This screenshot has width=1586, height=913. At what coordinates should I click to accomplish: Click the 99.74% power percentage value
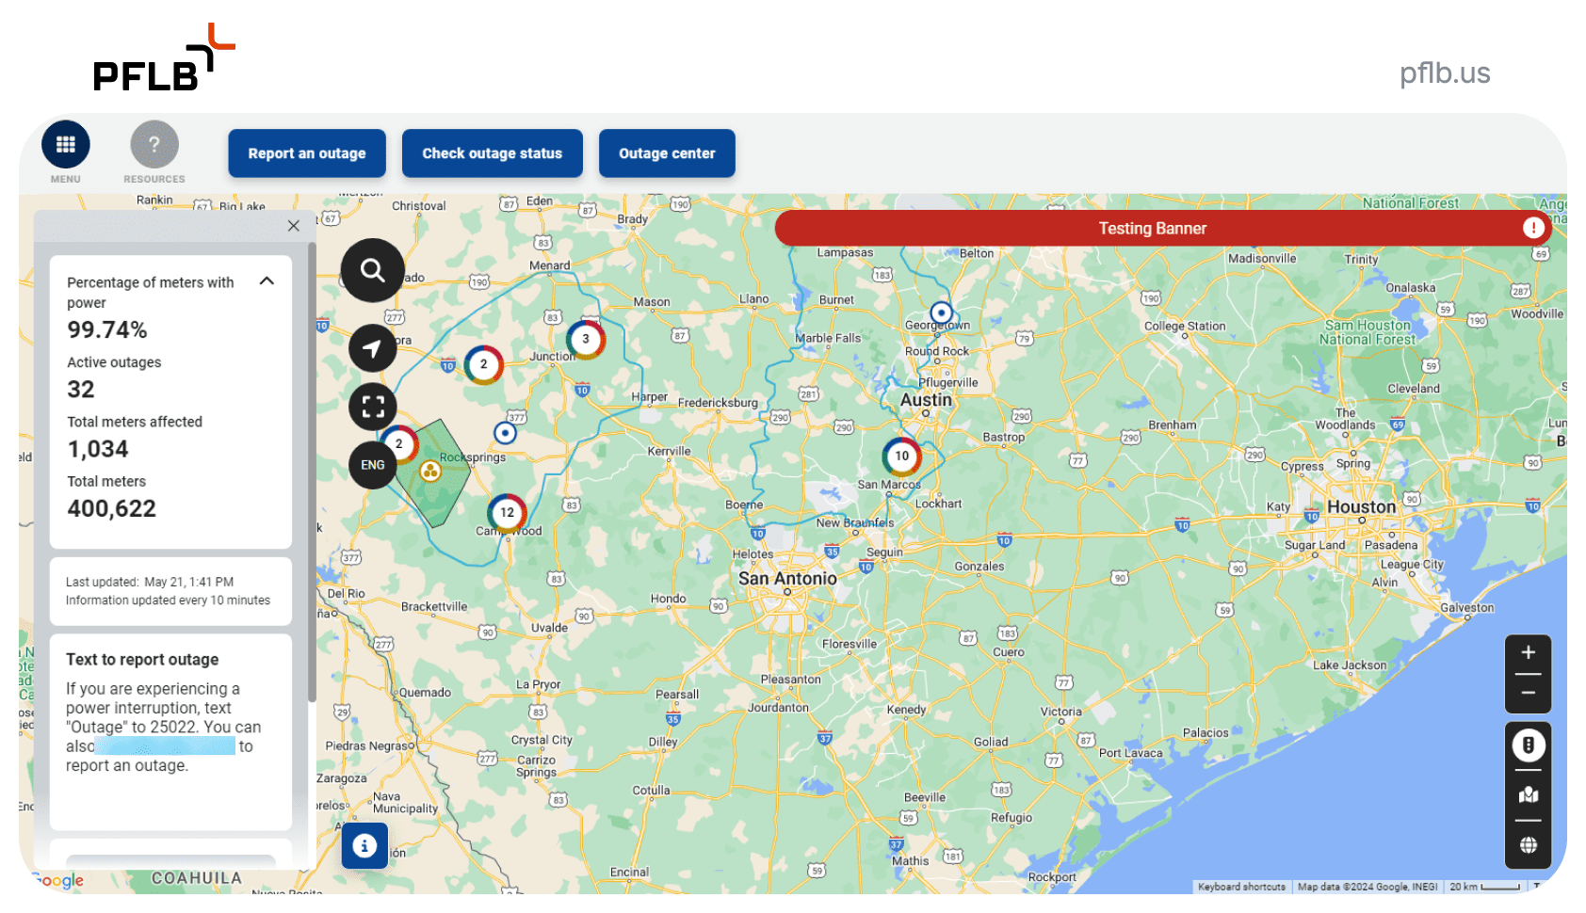point(107,330)
